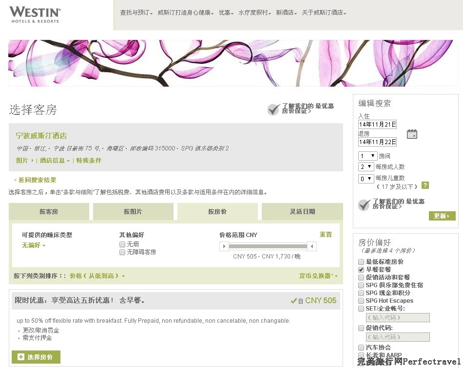Click the 选择房价 button
The width and height of the screenshot is (463, 368).
click(36, 357)
